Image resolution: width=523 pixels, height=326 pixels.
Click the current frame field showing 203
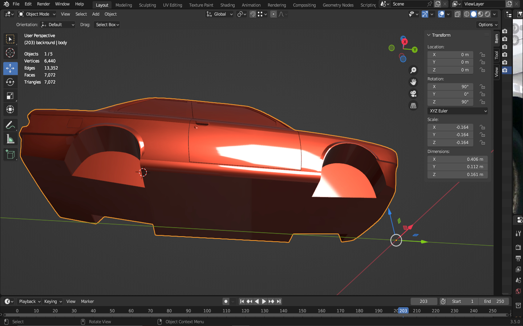click(423, 301)
